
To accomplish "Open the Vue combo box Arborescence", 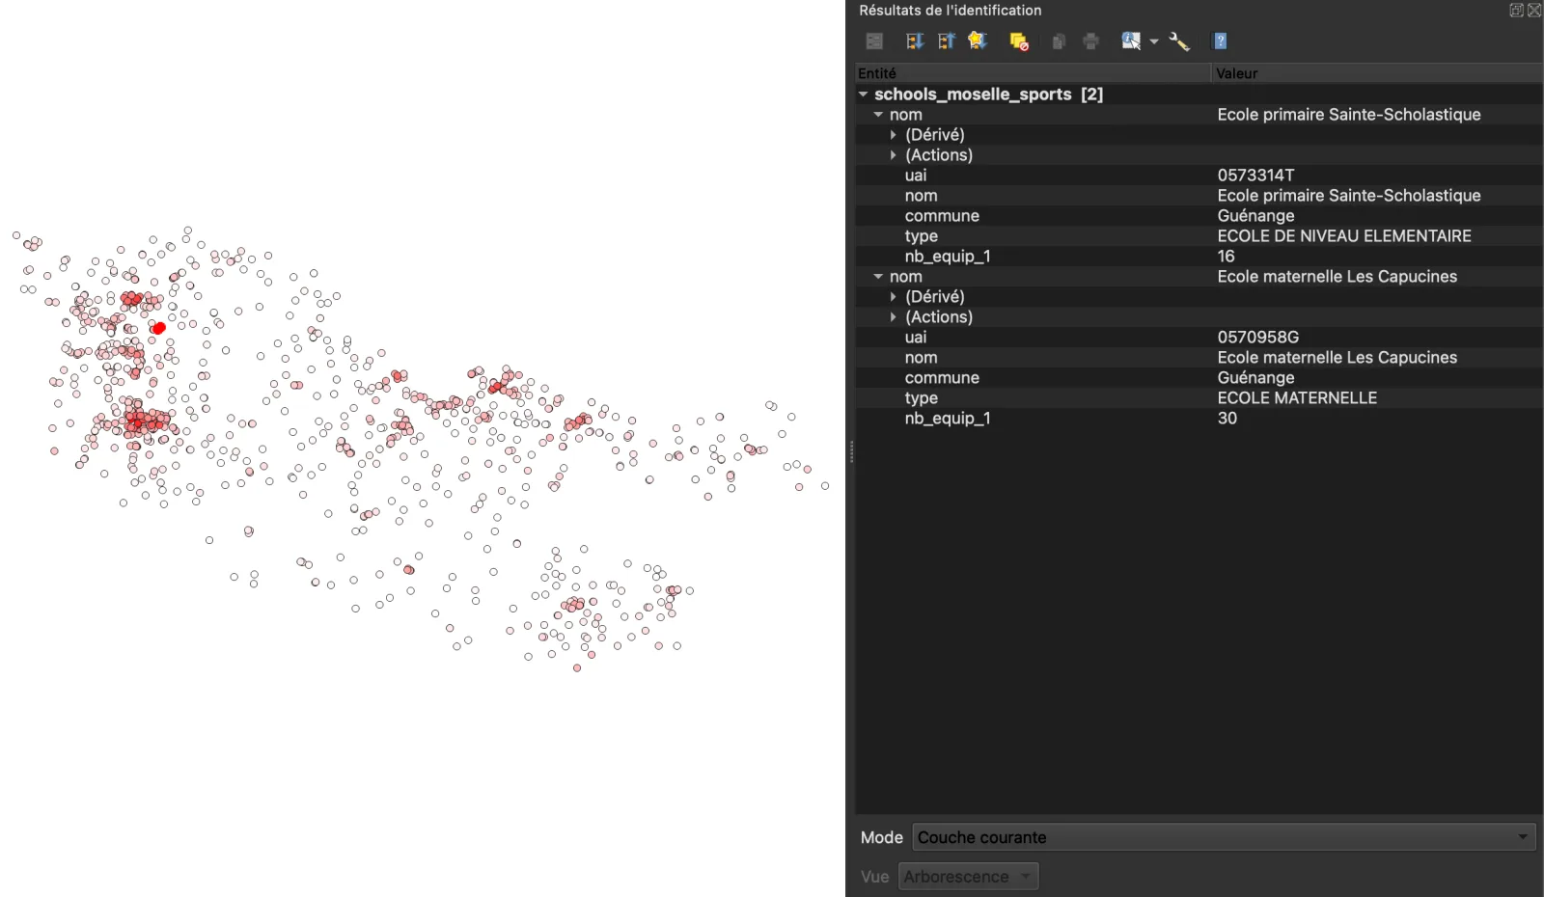I will (969, 877).
